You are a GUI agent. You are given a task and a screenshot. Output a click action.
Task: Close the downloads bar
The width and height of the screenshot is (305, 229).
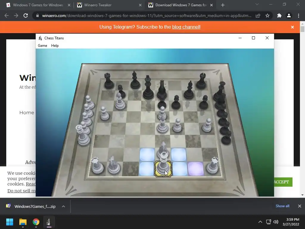[300, 206]
